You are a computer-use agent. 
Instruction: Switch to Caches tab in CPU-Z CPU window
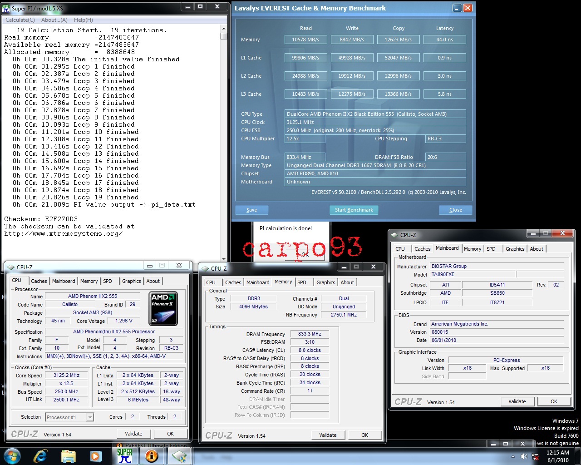pos(39,281)
